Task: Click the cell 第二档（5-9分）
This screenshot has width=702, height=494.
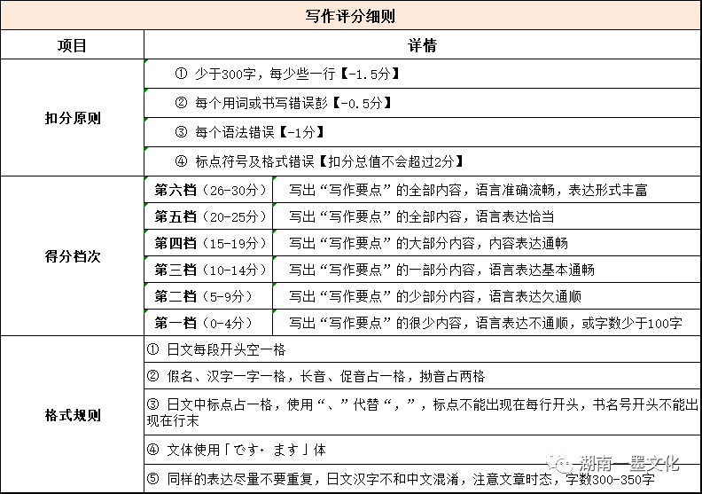Action: pos(208,296)
